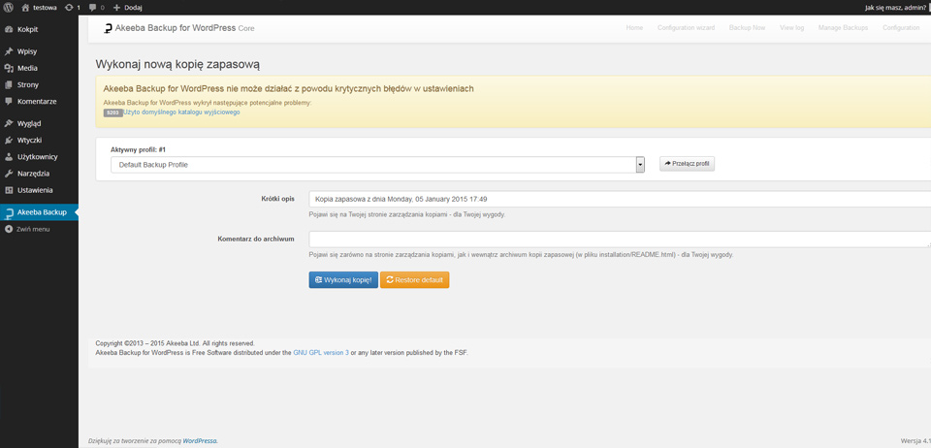Select Backup Now in top navigation

point(747,28)
